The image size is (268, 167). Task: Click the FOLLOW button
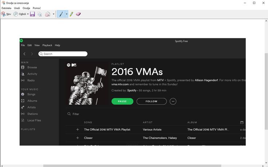pyautogui.click(x=151, y=101)
